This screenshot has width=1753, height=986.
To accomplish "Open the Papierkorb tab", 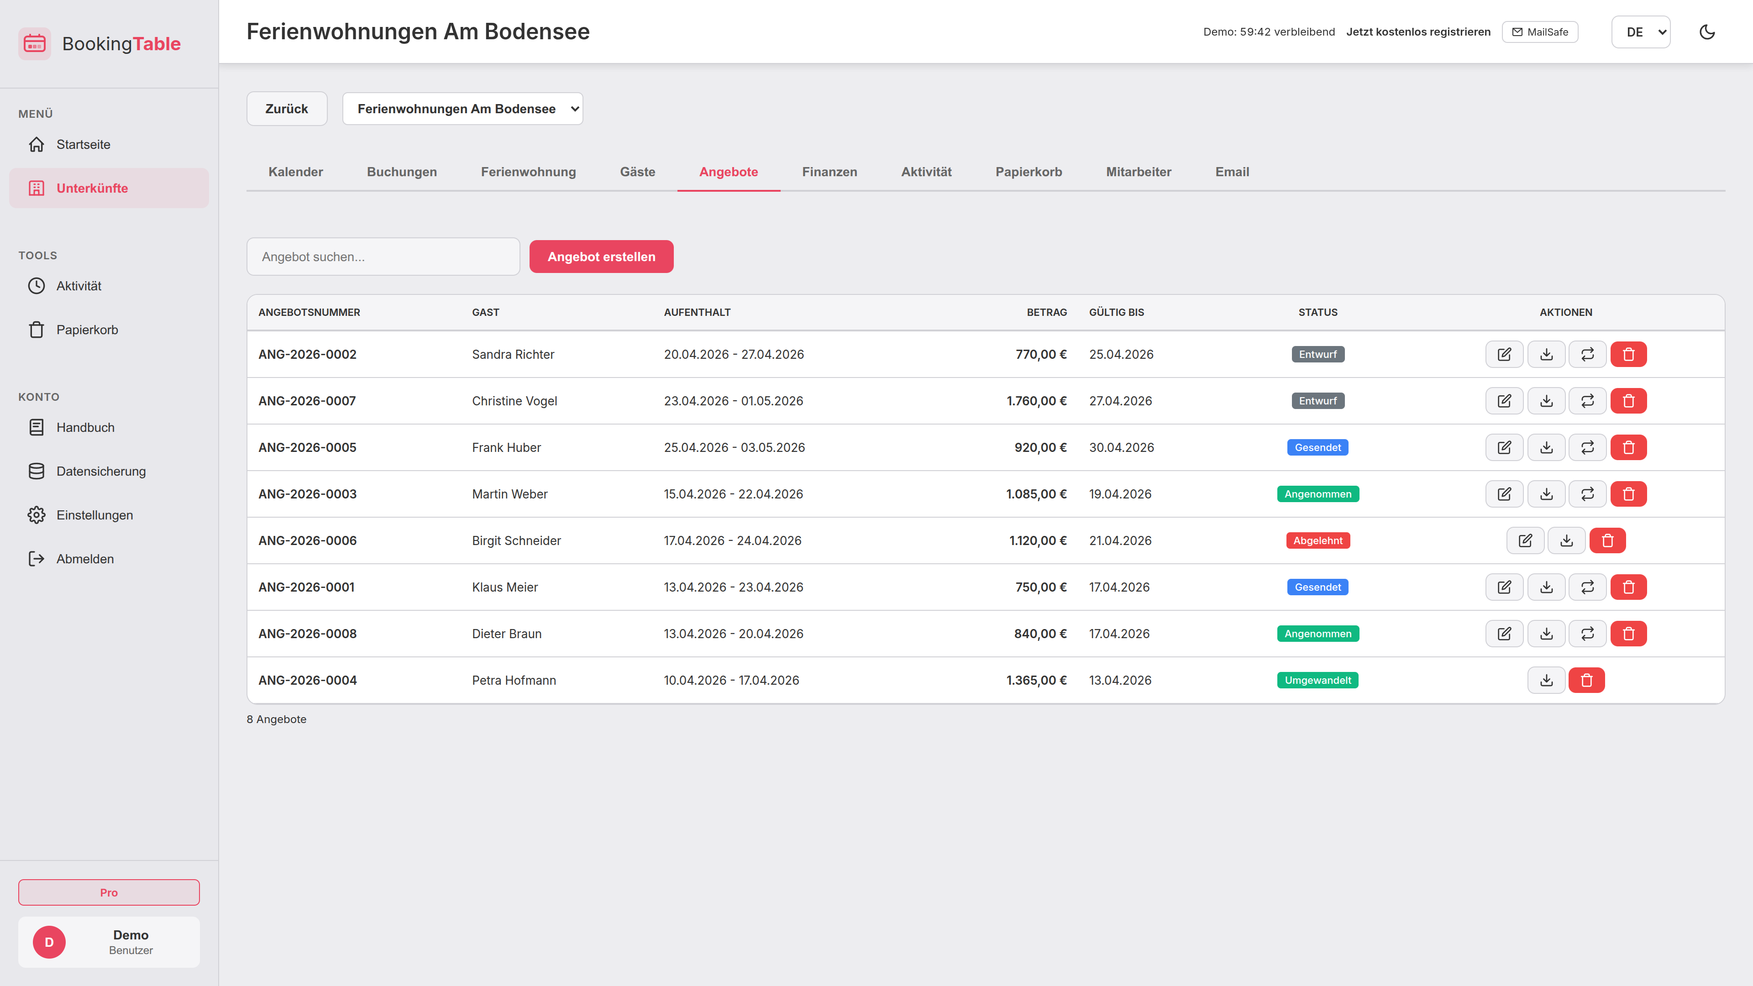I will [1028, 172].
